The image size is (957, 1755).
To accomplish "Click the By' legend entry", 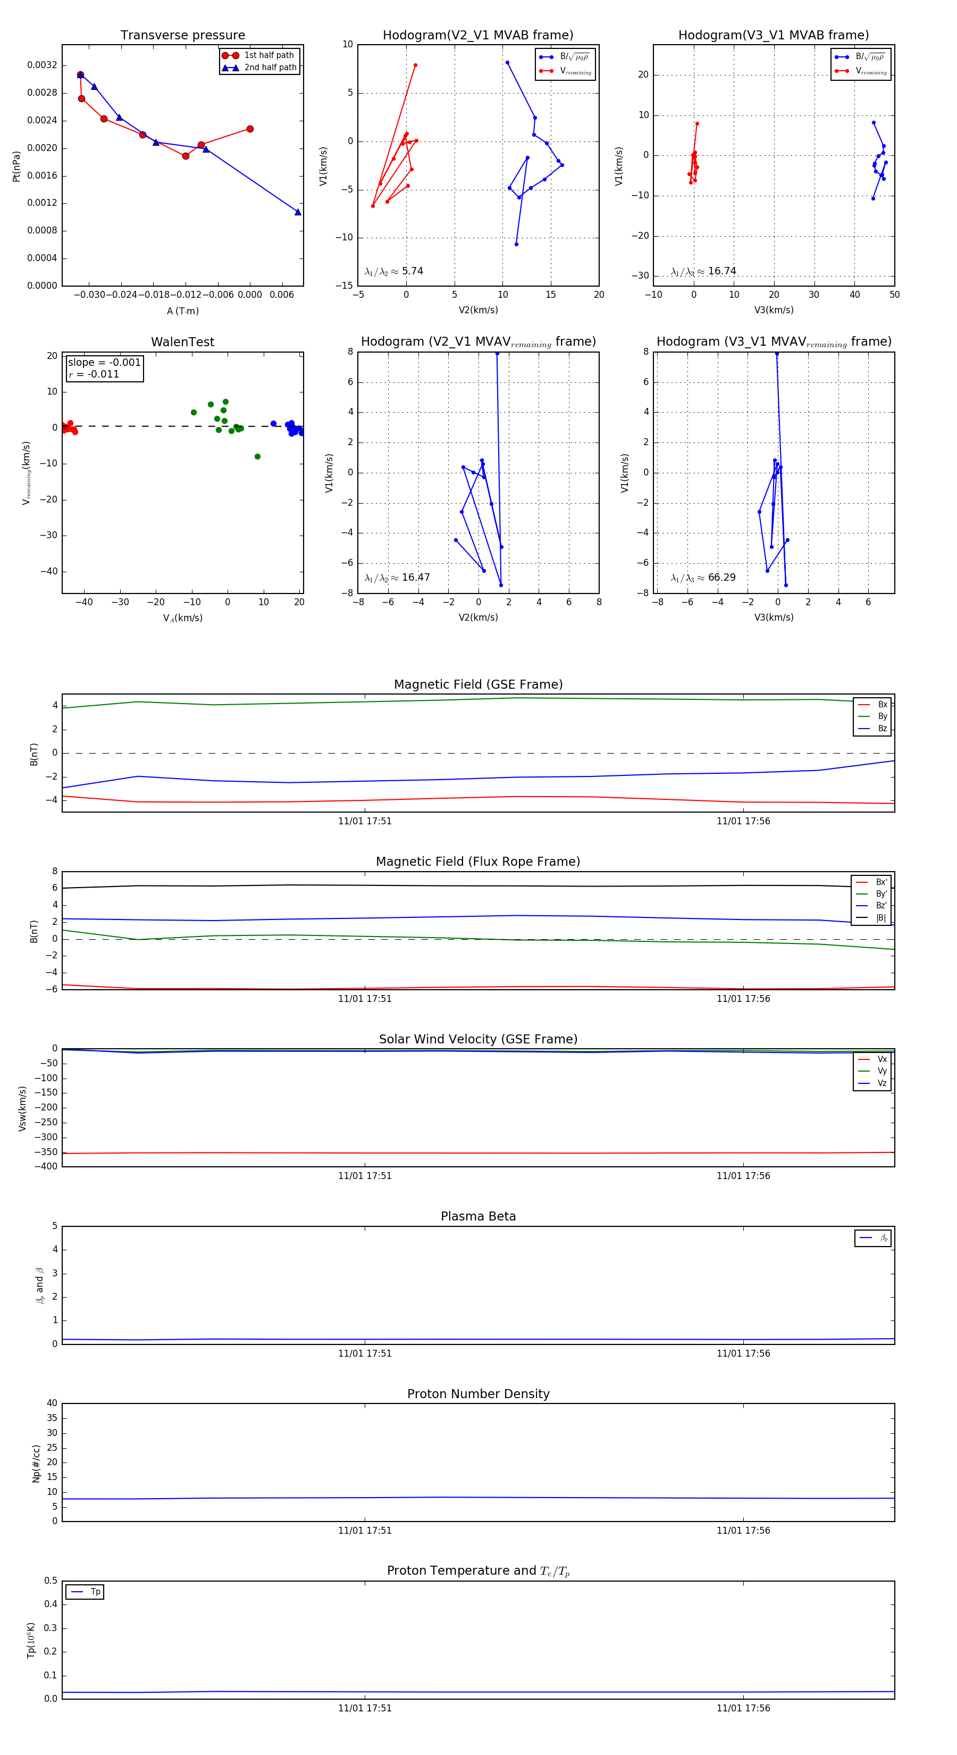I will point(871,894).
